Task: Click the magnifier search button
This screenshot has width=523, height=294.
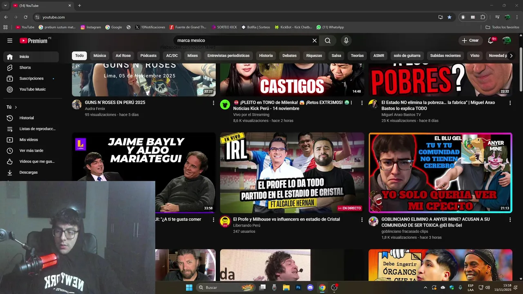Action: [x=328, y=40]
